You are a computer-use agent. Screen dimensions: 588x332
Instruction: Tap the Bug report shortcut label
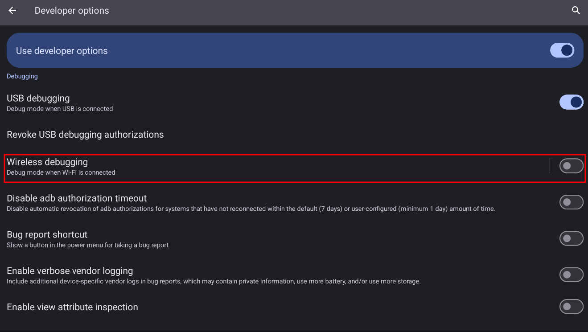[47, 234]
